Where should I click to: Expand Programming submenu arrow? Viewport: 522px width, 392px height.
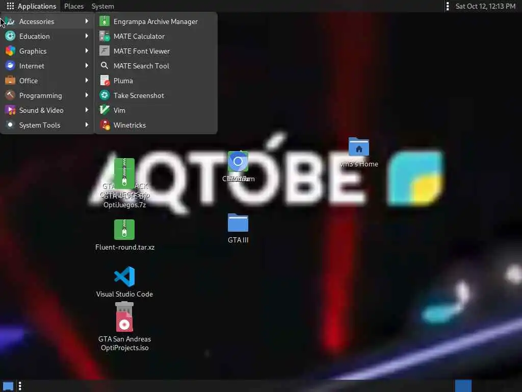87,95
